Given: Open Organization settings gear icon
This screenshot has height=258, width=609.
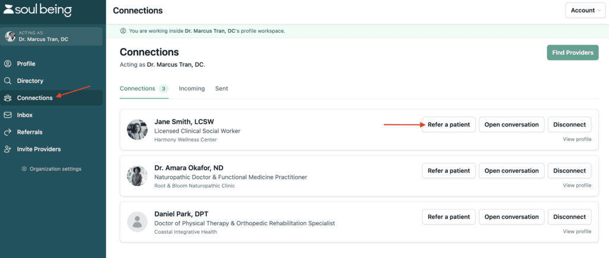Looking at the screenshot, I should coord(24,169).
